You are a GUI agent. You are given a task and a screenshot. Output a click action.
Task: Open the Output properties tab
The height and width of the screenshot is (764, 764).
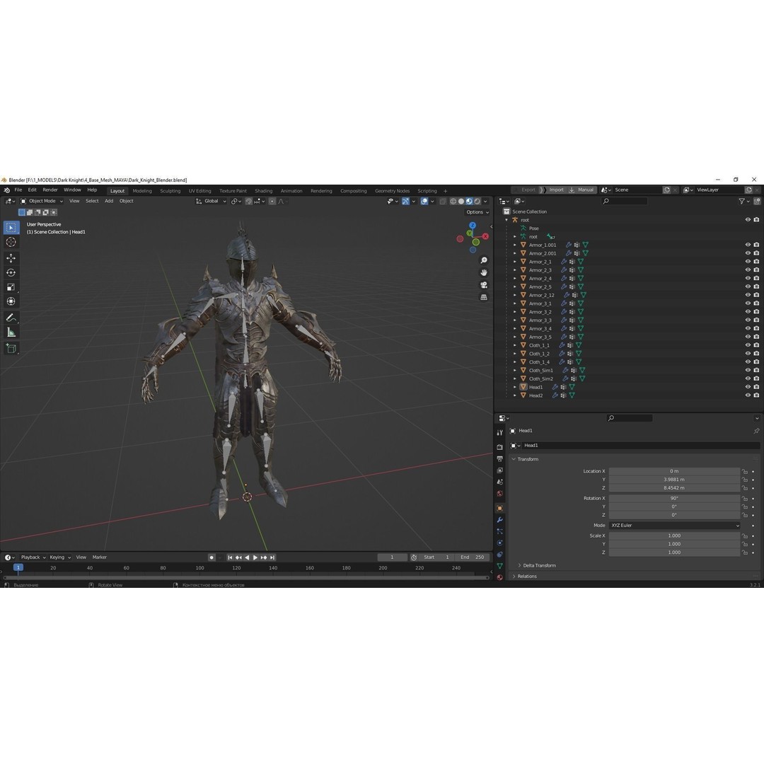[x=500, y=458]
